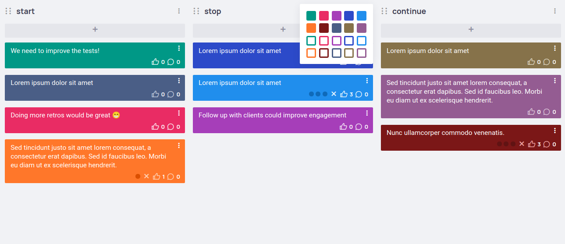Remove vote X on light blue stop card
565x244 pixels.
[x=334, y=94]
